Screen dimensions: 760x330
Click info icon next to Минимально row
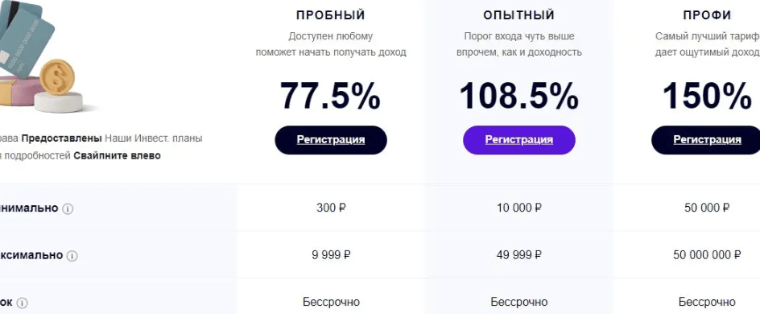[68, 208]
